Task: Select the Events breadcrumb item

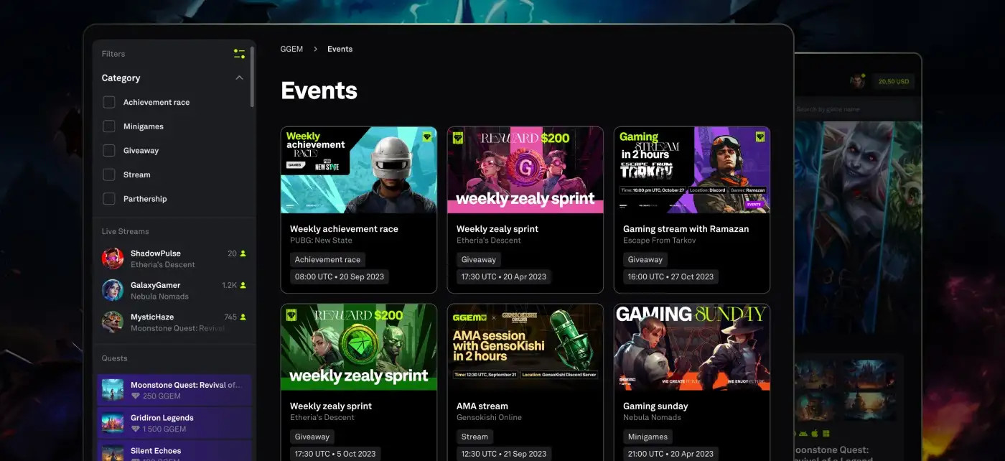Action: [340, 49]
